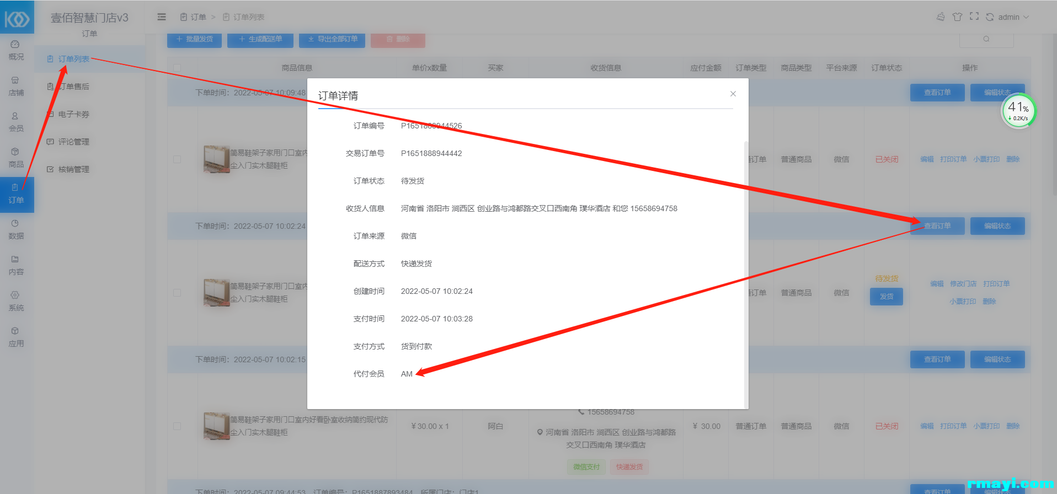
Task: Click 删除 link in the 10:02:15 order
Action: tap(1013, 426)
